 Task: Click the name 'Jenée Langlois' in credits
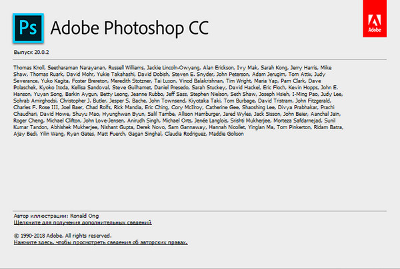click(x=211, y=121)
